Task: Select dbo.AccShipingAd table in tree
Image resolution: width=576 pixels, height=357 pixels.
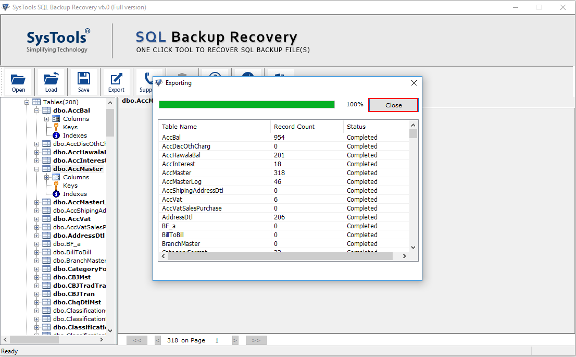Action: tap(79, 211)
